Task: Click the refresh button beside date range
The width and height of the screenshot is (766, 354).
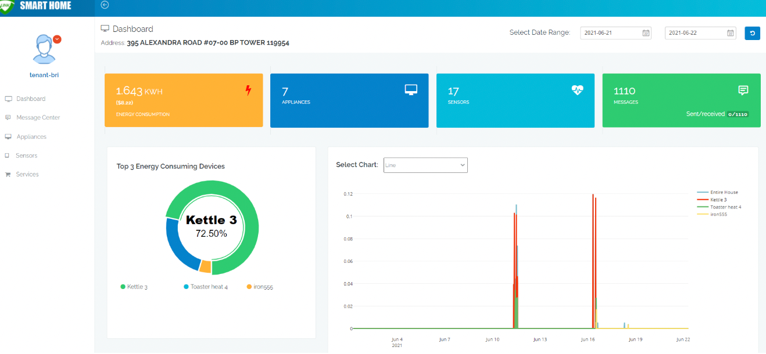Action: 752,33
